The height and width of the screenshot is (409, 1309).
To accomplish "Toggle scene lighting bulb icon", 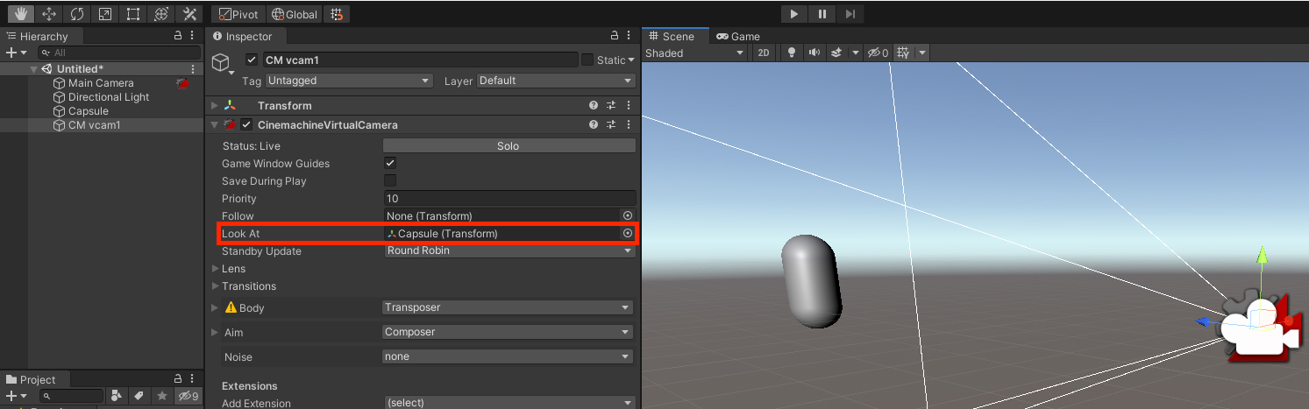I will (792, 53).
